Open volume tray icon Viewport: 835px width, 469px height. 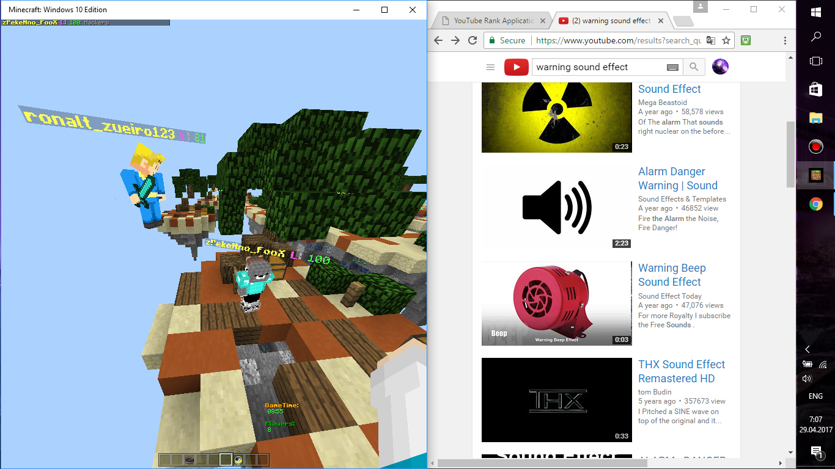click(807, 379)
